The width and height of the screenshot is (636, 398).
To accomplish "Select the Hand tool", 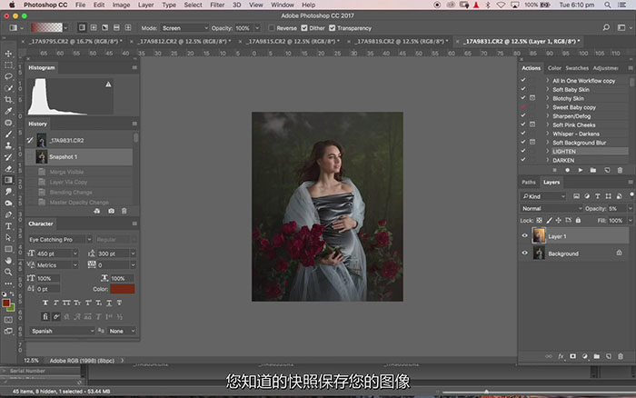I will [x=8, y=259].
